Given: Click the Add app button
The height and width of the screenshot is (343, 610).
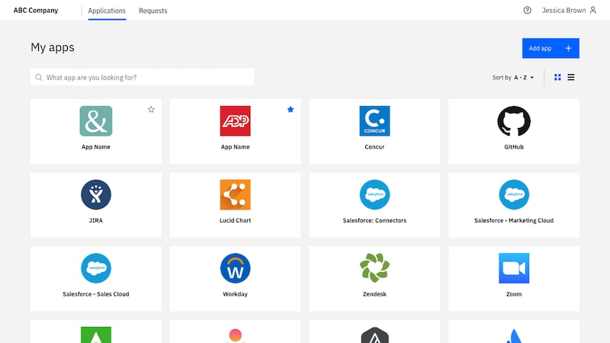Looking at the screenshot, I should click(x=551, y=48).
